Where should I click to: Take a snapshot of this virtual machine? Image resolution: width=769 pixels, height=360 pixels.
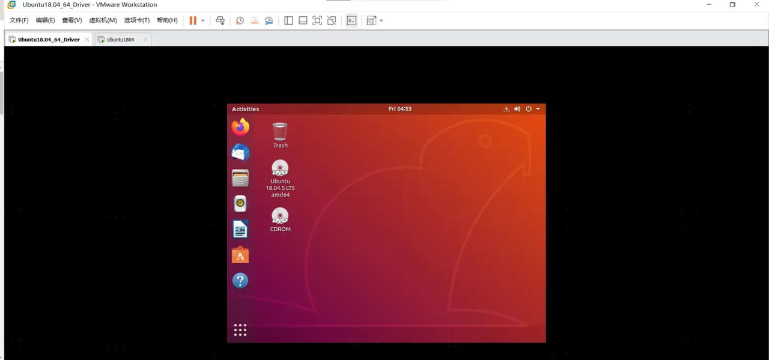point(240,20)
